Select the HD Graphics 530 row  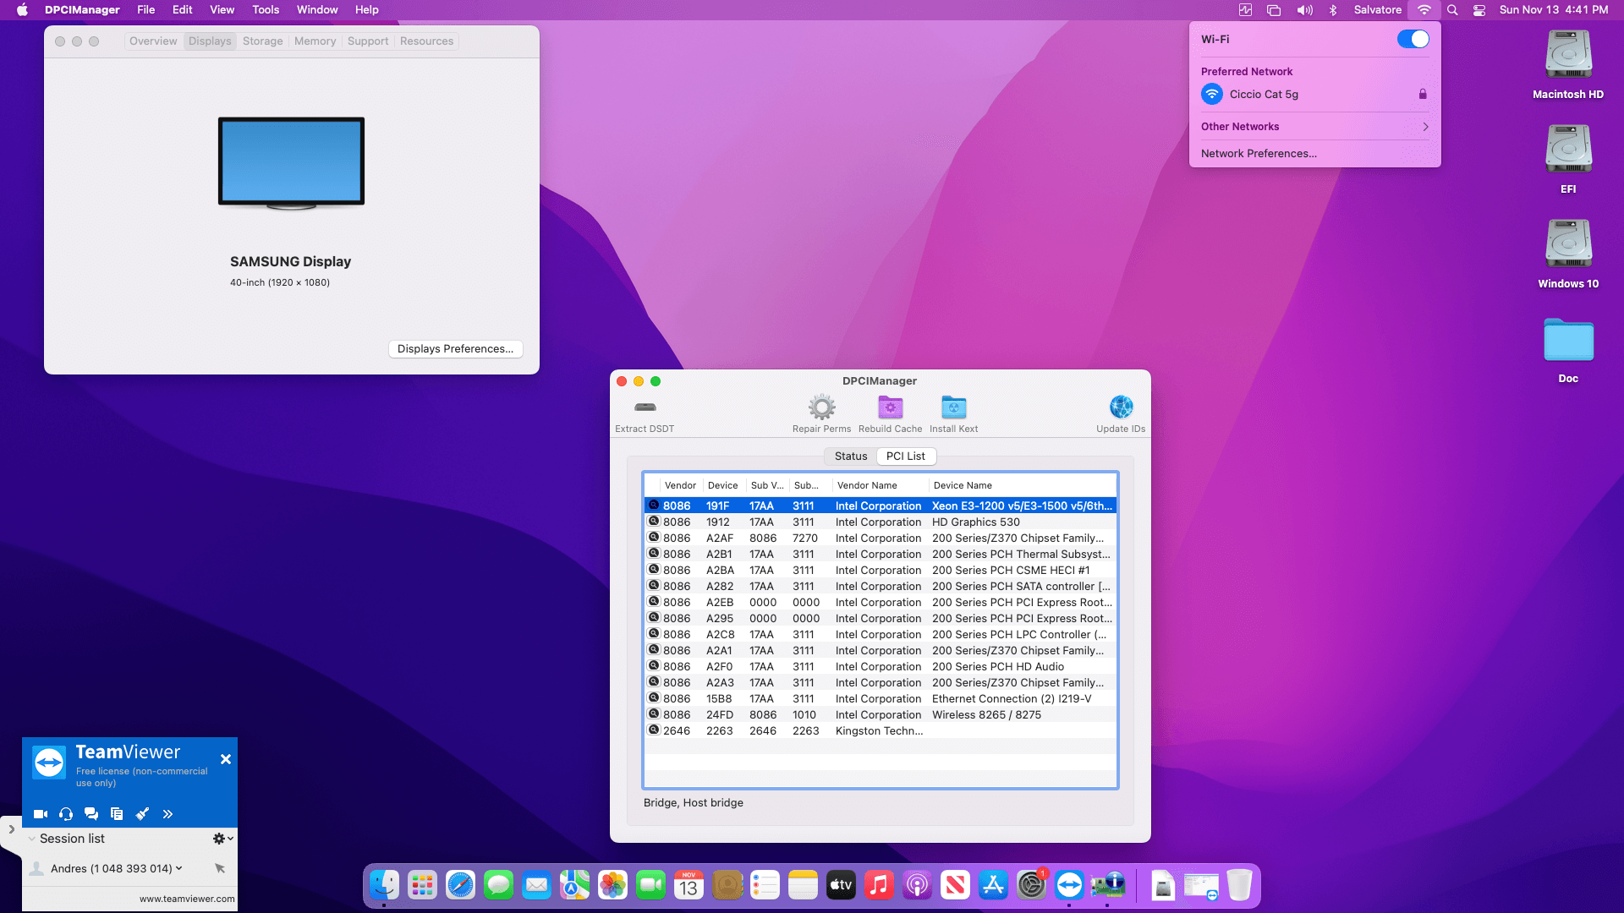880,522
